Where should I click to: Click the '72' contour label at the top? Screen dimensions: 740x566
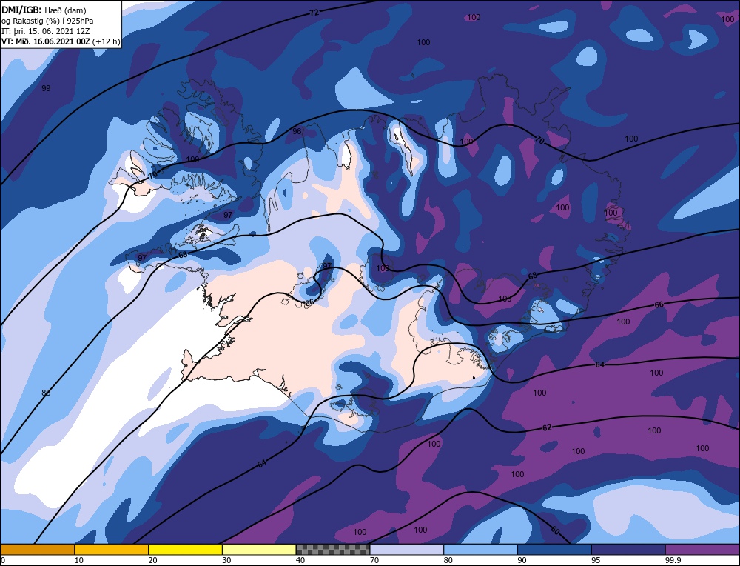click(314, 13)
